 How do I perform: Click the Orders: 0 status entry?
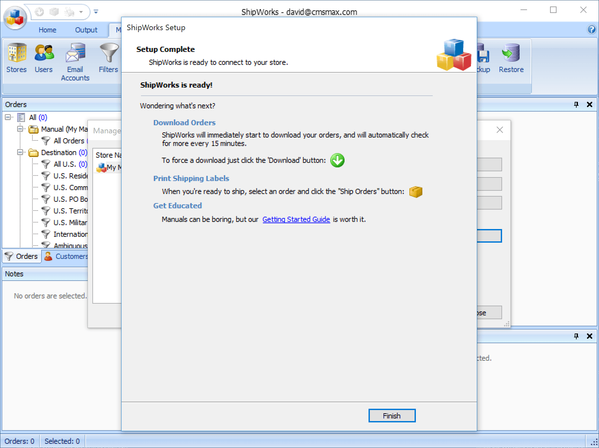coord(19,441)
